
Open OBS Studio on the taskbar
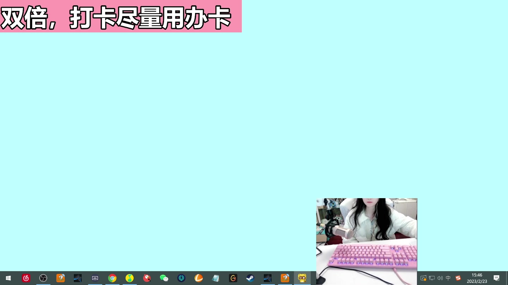coord(43,278)
